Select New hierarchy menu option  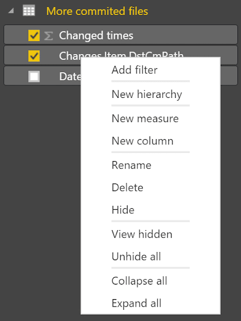pyautogui.click(x=146, y=94)
